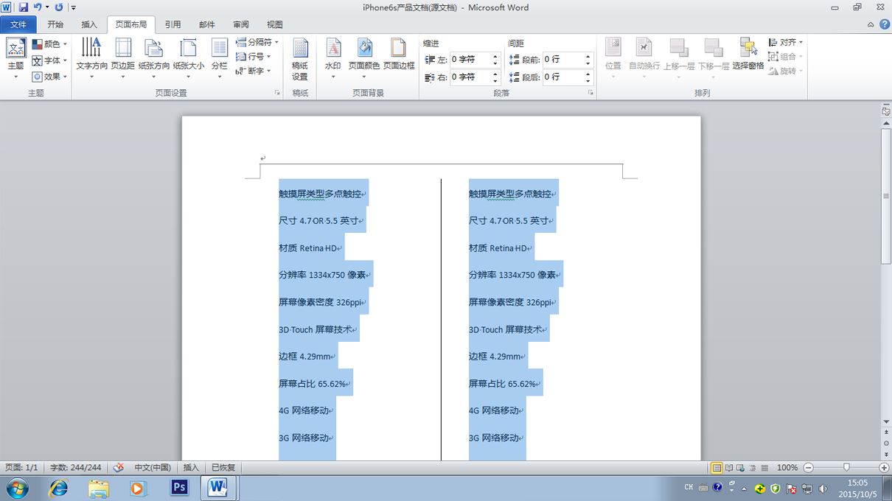Open customize quick access toolbar dropdown
Image resolution: width=892 pixels, height=501 pixels.
click(x=74, y=8)
